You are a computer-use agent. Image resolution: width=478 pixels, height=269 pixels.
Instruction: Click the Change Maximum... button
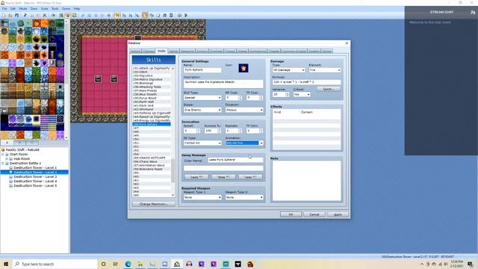coord(153,204)
